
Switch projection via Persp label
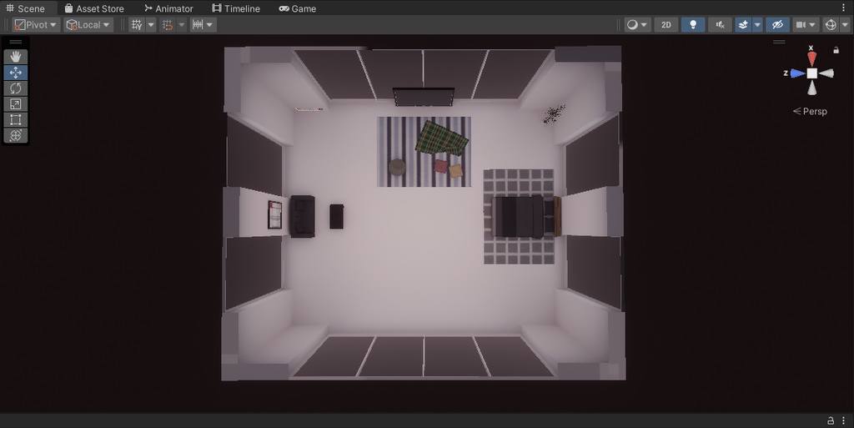pyautogui.click(x=810, y=111)
